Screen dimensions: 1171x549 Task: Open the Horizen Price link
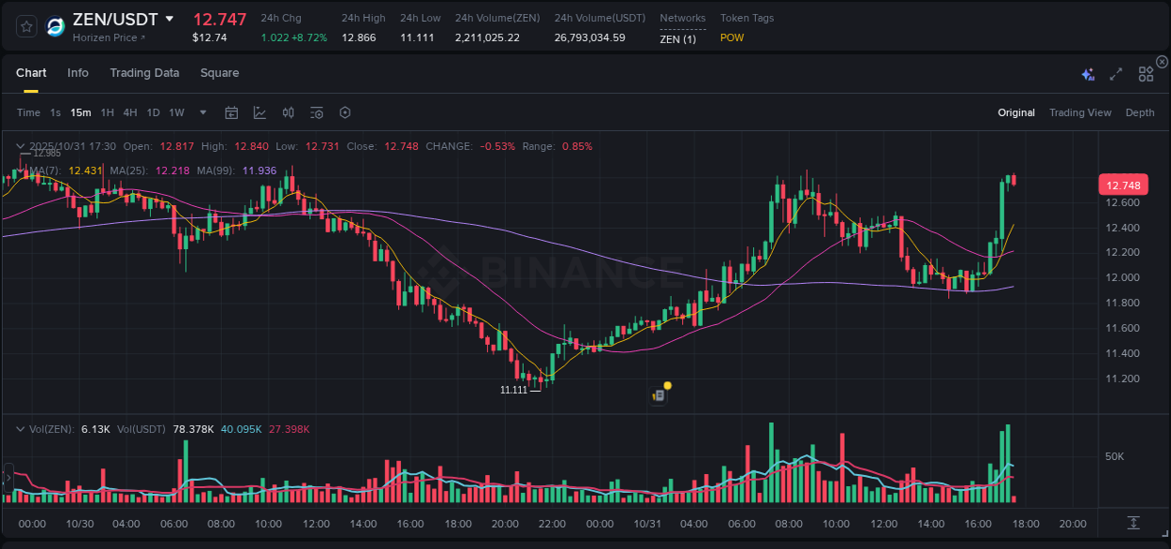110,37
